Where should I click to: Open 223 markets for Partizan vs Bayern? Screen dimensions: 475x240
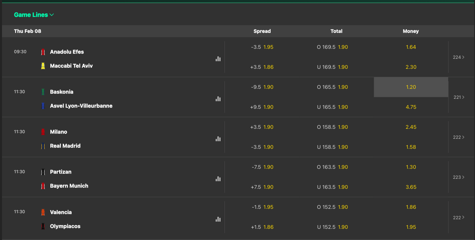pyautogui.click(x=459, y=177)
